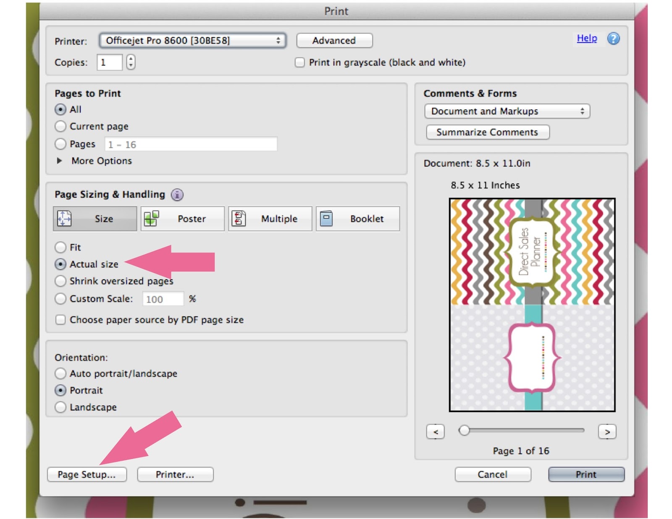Image resolution: width=672 pixels, height=519 pixels.
Task: Go to next preview page arrow
Action: click(x=607, y=432)
